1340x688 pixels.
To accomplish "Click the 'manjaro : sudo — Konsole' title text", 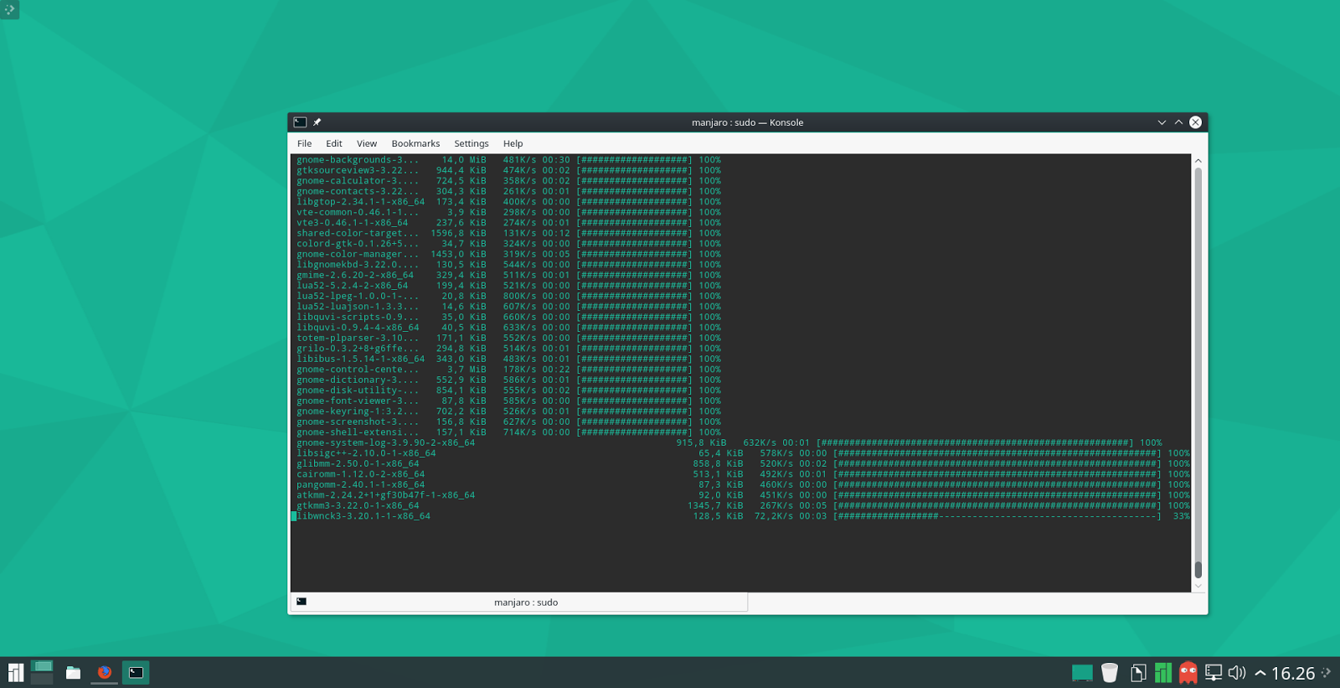I will click(747, 122).
